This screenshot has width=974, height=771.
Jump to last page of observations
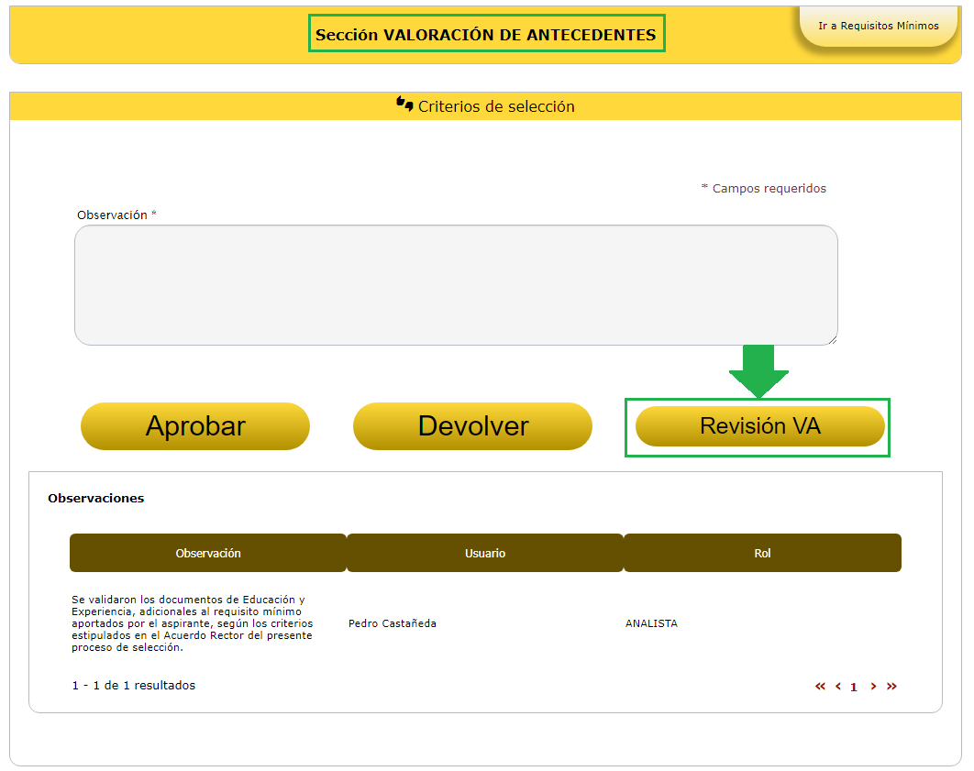[891, 687]
